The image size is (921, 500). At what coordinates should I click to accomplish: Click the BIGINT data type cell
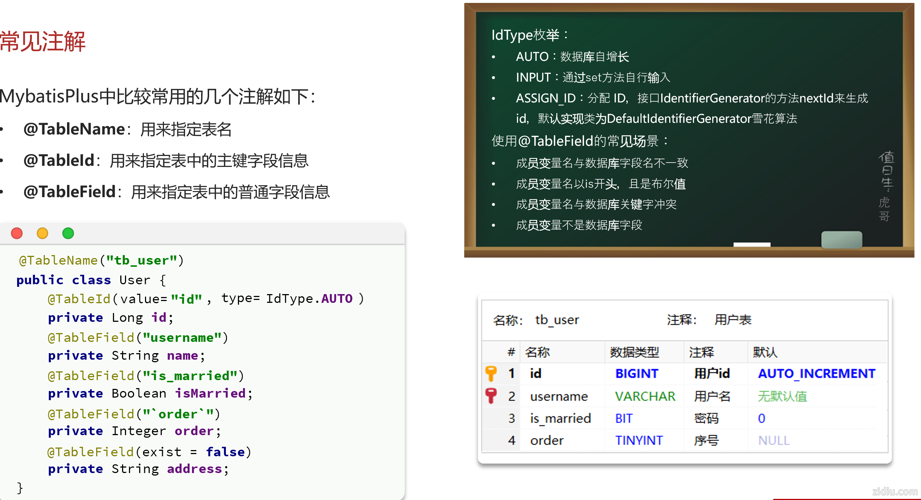tap(636, 374)
